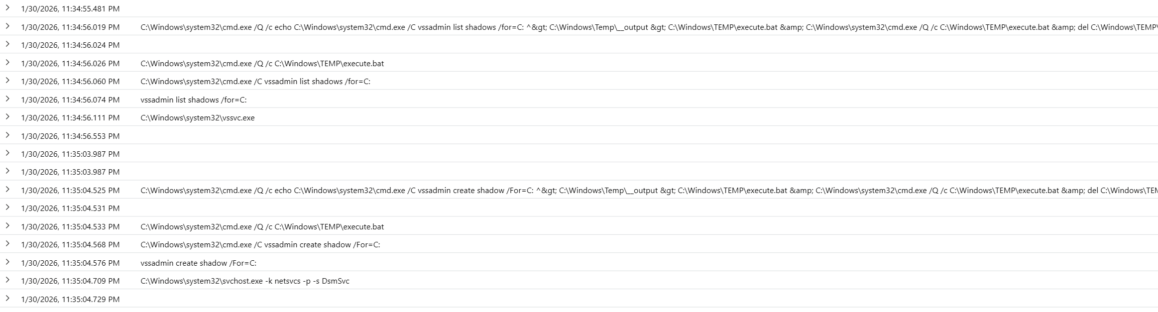Expand the 11:35:04.576 PM vssadmin create shadow row

7,262
